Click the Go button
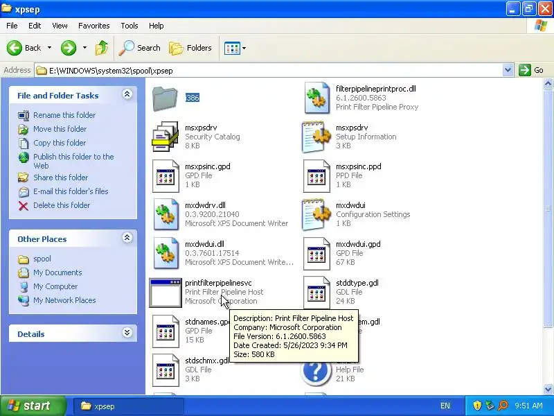554x416 pixels. (x=531, y=70)
